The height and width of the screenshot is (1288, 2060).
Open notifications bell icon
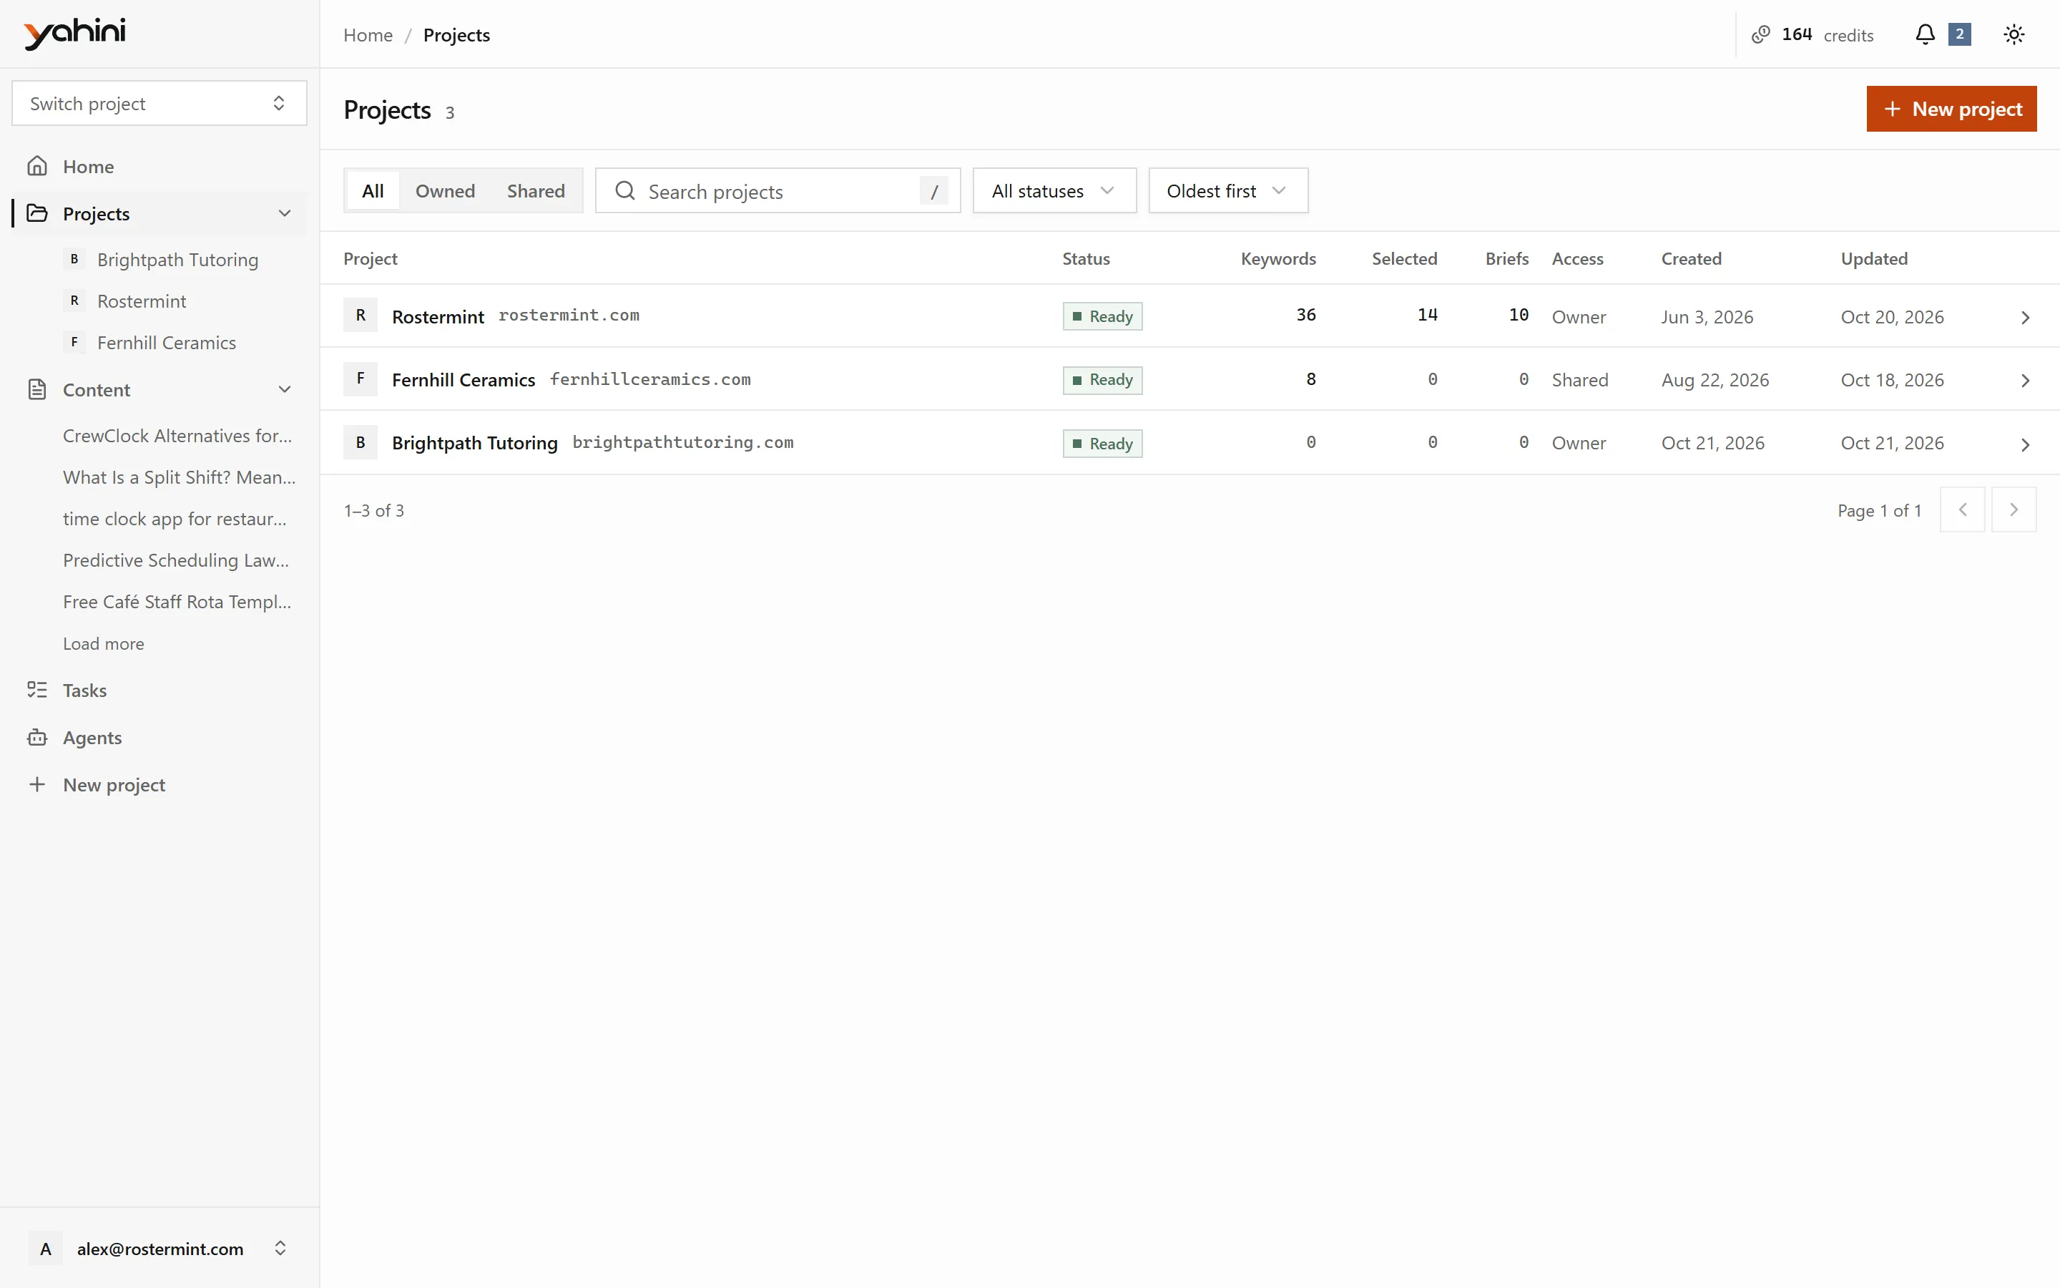1925,35
